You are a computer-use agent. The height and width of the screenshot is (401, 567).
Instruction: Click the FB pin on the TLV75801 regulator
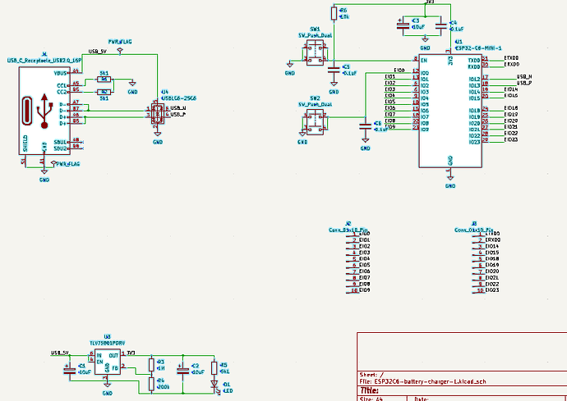[118, 368]
